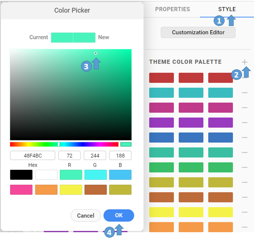
Task: Select the sky blue preset swatch
Action: pyautogui.click(x=120, y=175)
